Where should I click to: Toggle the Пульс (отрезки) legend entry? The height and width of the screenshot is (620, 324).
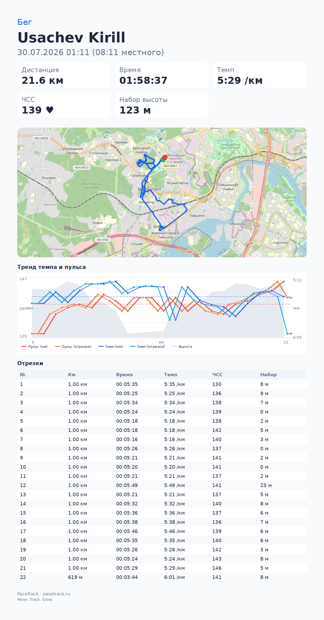[73, 346]
